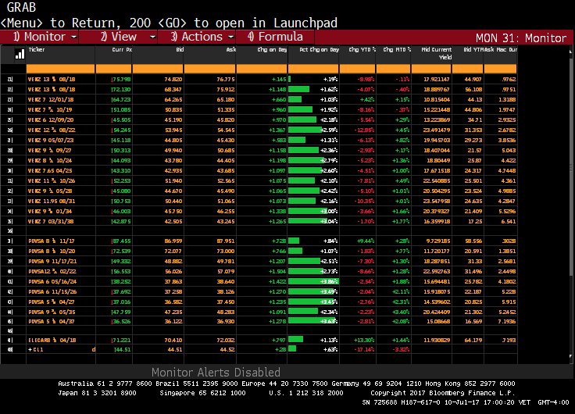Select the VENZ 11.95 08/31 ticker
The image size is (575, 414).
point(52,202)
